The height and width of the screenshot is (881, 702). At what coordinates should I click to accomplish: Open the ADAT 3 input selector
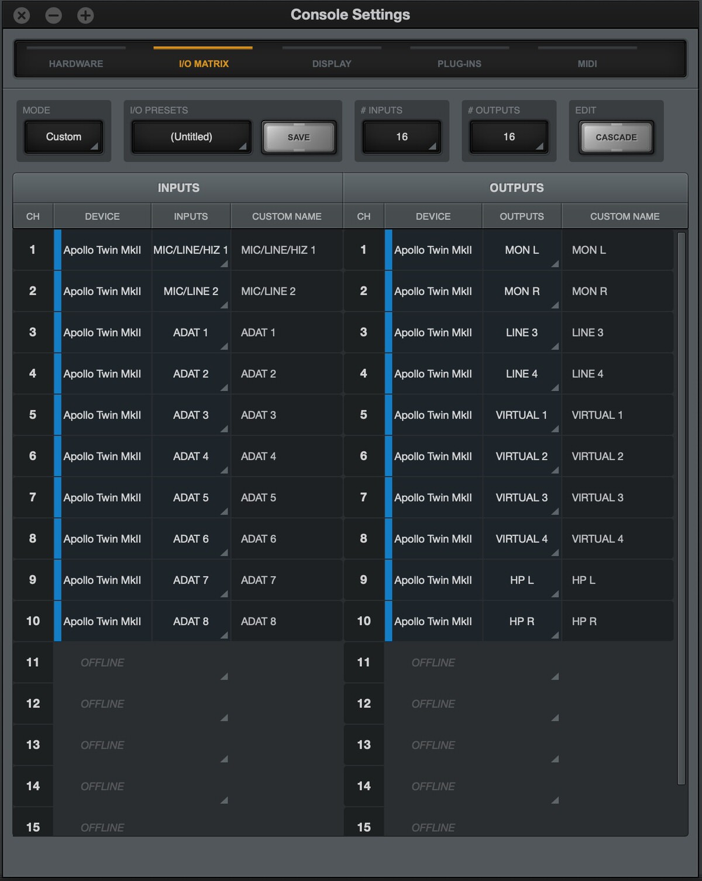pyautogui.click(x=191, y=415)
